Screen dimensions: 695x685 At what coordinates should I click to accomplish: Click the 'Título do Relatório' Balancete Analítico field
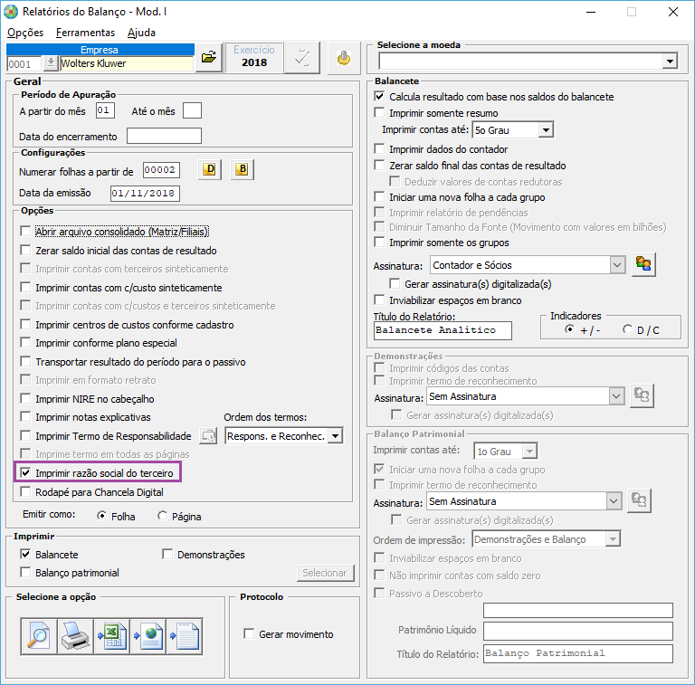(442, 330)
